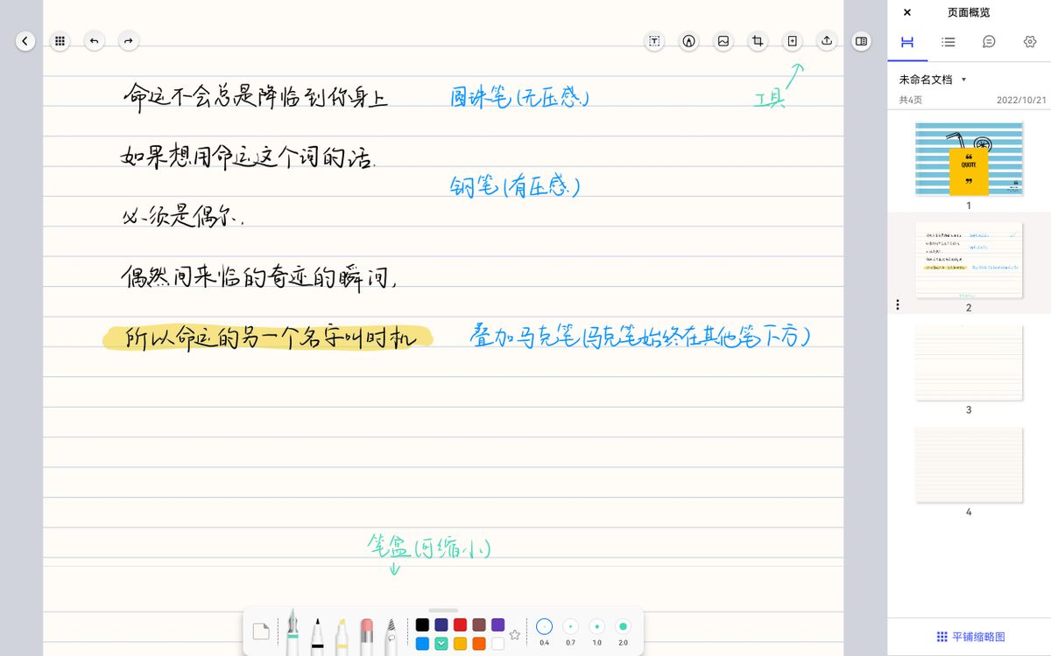The height and width of the screenshot is (656, 1051).
Task: Open the export/share icon
Action: click(826, 41)
